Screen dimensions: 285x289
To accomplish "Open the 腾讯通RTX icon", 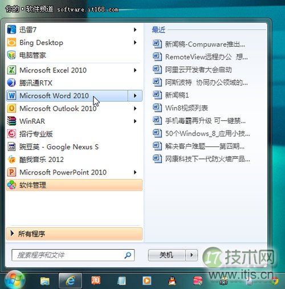I will pos(11,83).
